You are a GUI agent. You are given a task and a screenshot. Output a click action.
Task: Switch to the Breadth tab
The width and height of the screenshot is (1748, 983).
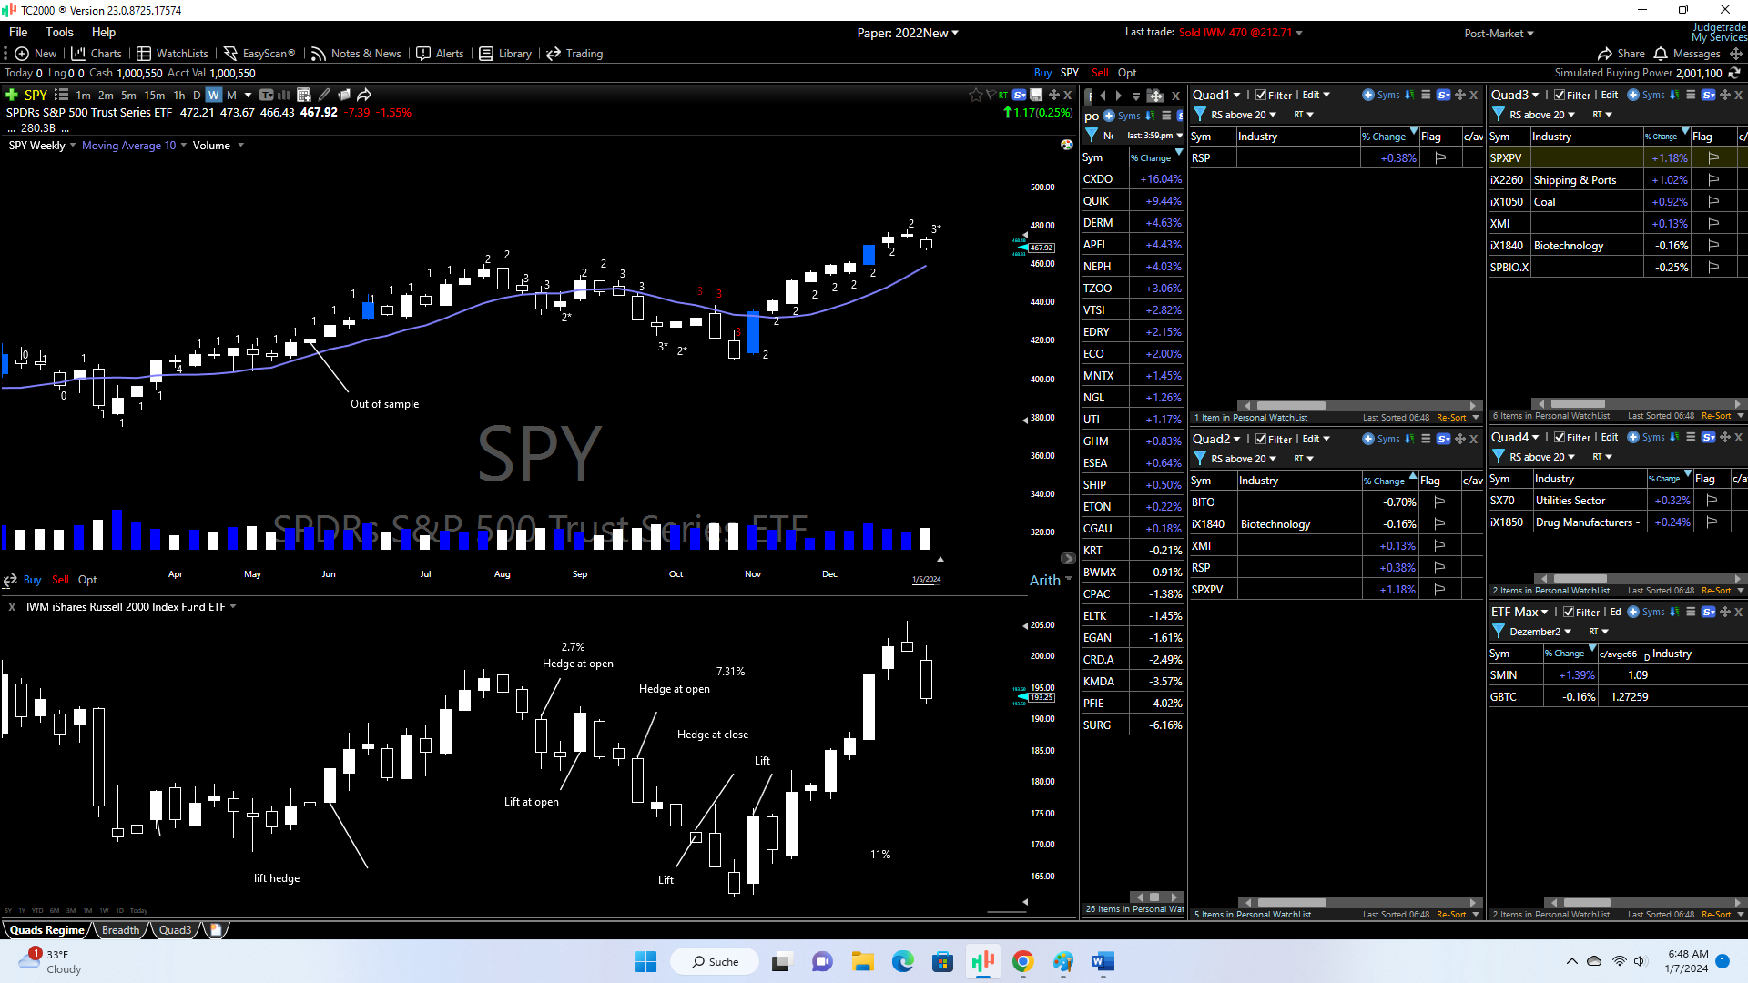click(120, 930)
